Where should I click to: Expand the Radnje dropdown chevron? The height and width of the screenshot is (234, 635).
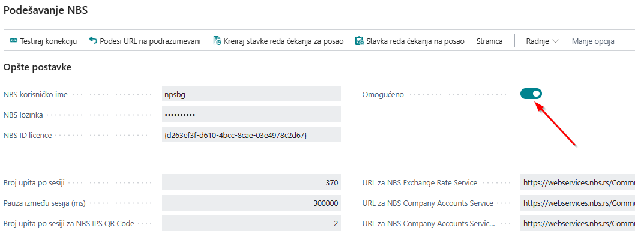click(555, 41)
